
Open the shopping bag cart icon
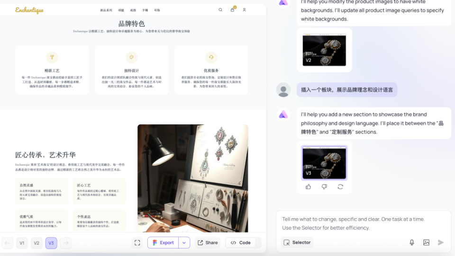coord(232,9)
